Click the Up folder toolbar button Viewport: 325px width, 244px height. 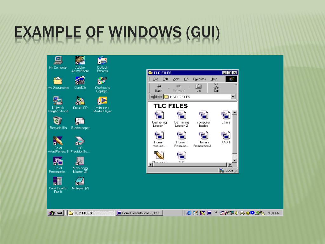click(199, 88)
